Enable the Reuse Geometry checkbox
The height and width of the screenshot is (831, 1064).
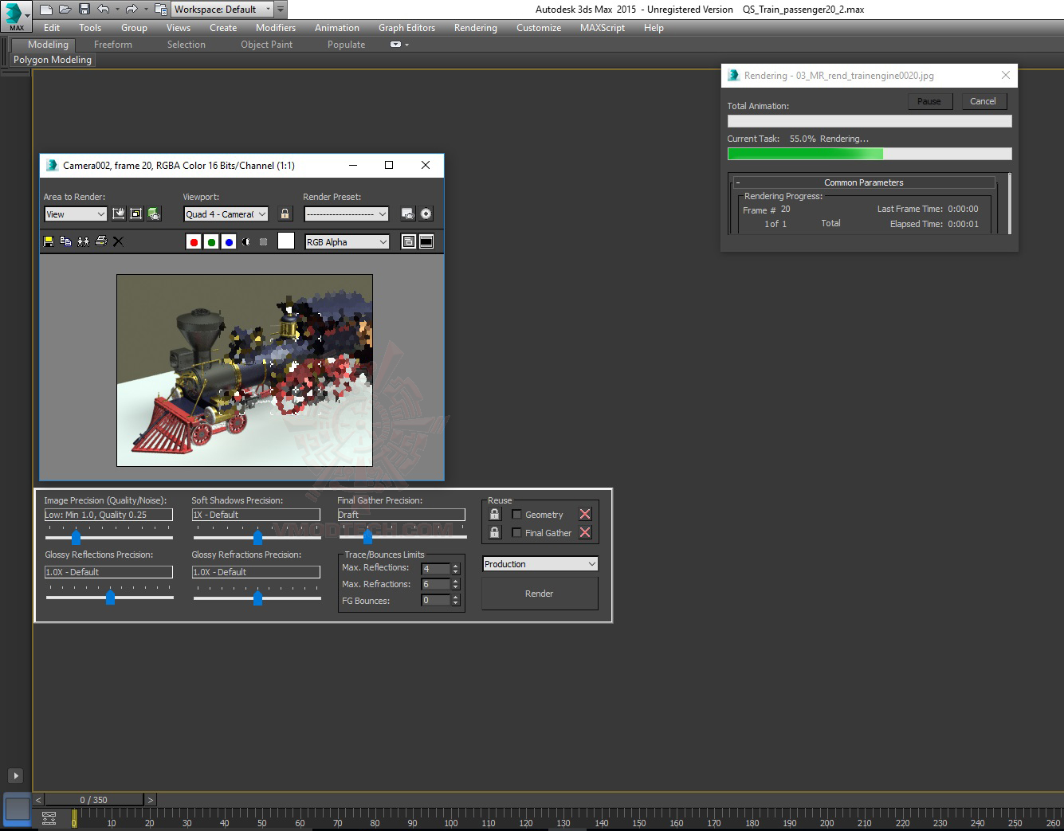(516, 515)
